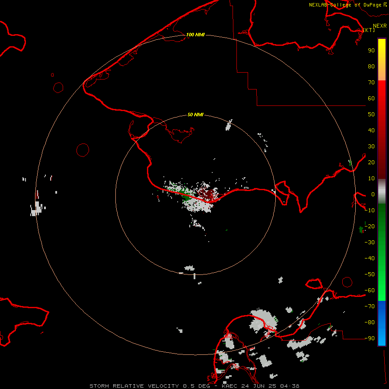Image resolution: width=389 pixels, height=389 pixels.
Task: Click the 40 value on velocity scale
Action: pos(371,130)
